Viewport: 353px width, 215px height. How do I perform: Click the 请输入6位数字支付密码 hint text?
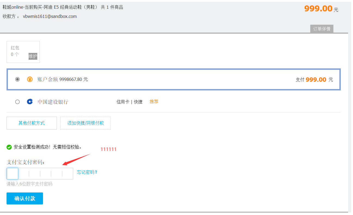(29, 184)
